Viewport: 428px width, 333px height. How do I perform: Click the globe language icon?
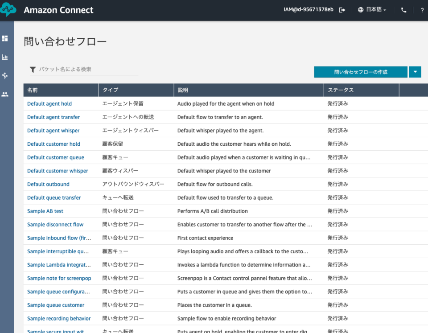click(x=361, y=10)
